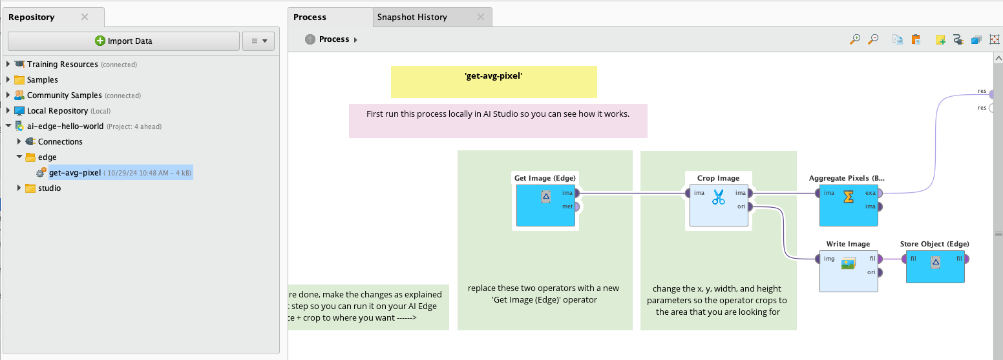Click the auto-wire plug icon
1003x360 pixels.
pyautogui.click(x=958, y=39)
